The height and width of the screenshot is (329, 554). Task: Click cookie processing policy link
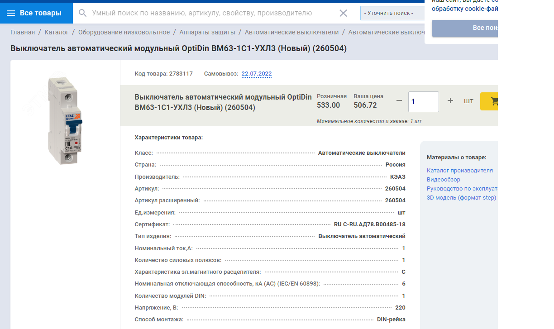[x=465, y=9]
